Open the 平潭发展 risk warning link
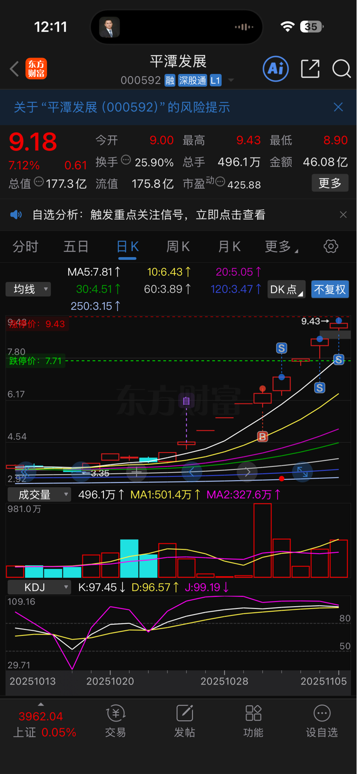The image size is (357, 774). [122, 107]
